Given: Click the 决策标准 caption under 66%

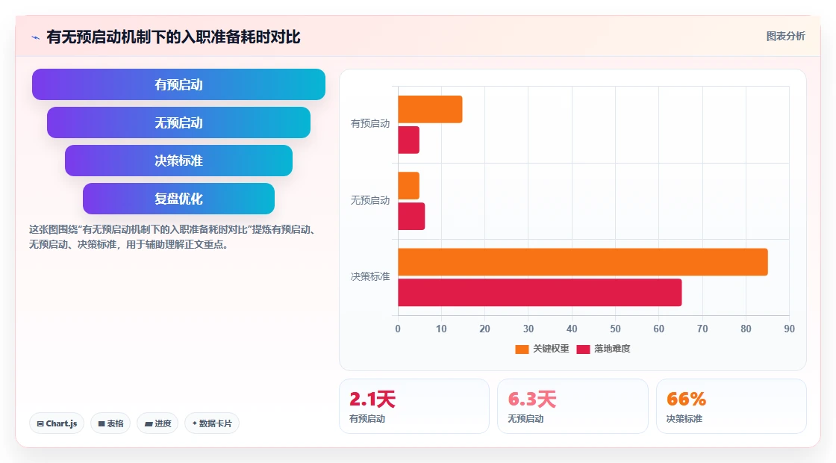Looking at the screenshot, I should point(684,419).
